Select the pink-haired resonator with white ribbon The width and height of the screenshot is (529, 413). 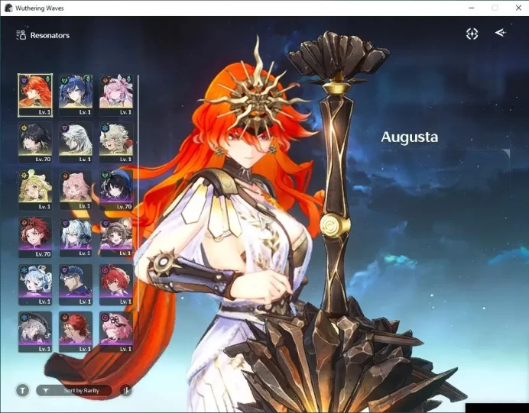(x=116, y=95)
